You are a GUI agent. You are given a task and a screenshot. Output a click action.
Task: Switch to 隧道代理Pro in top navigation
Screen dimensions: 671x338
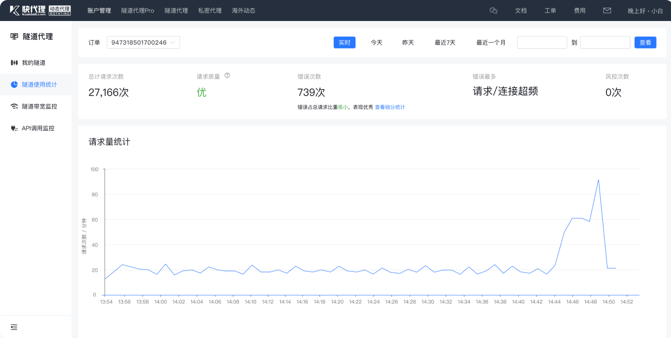pyautogui.click(x=138, y=10)
